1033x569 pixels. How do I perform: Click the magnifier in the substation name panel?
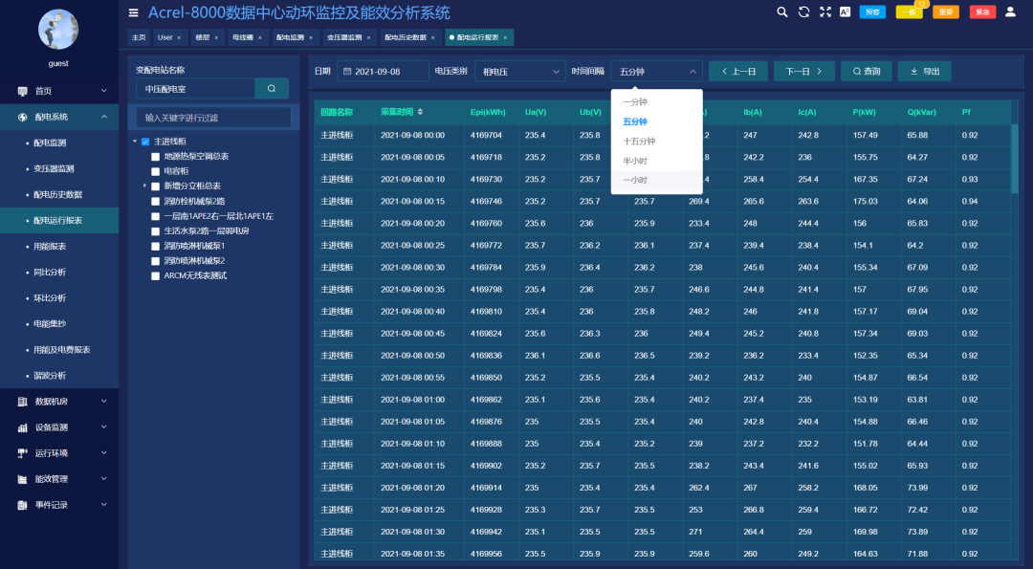click(x=272, y=88)
